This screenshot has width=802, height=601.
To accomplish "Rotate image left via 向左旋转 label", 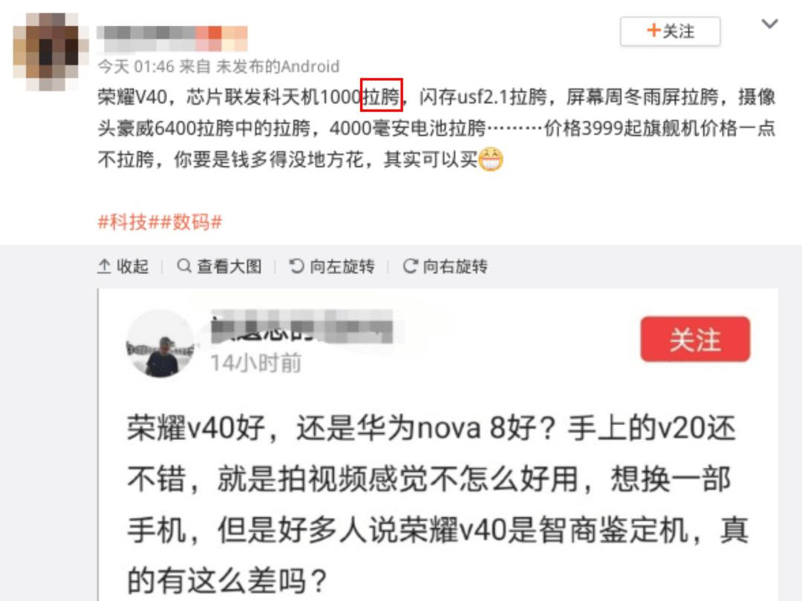I will (x=342, y=266).
